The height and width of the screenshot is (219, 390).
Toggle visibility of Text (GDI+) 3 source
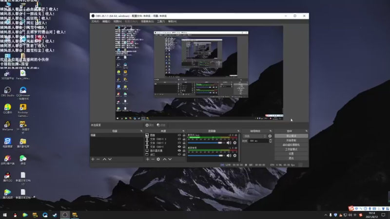click(179, 139)
